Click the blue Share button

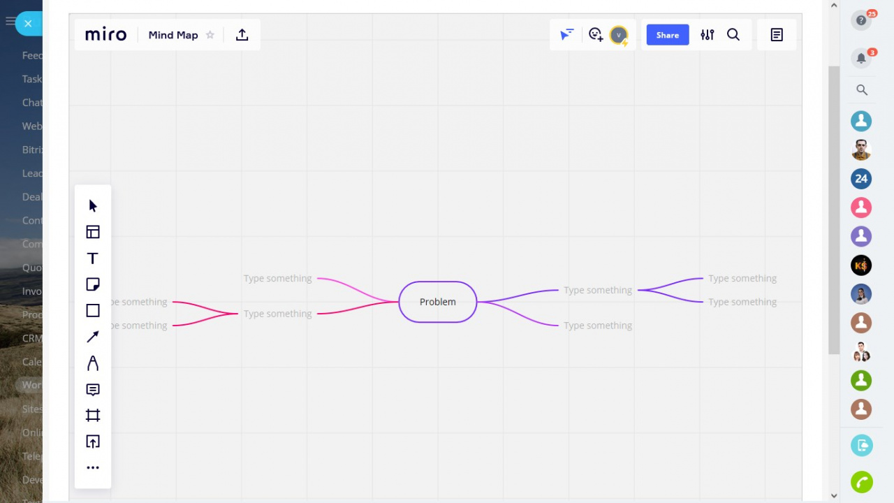tap(668, 35)
